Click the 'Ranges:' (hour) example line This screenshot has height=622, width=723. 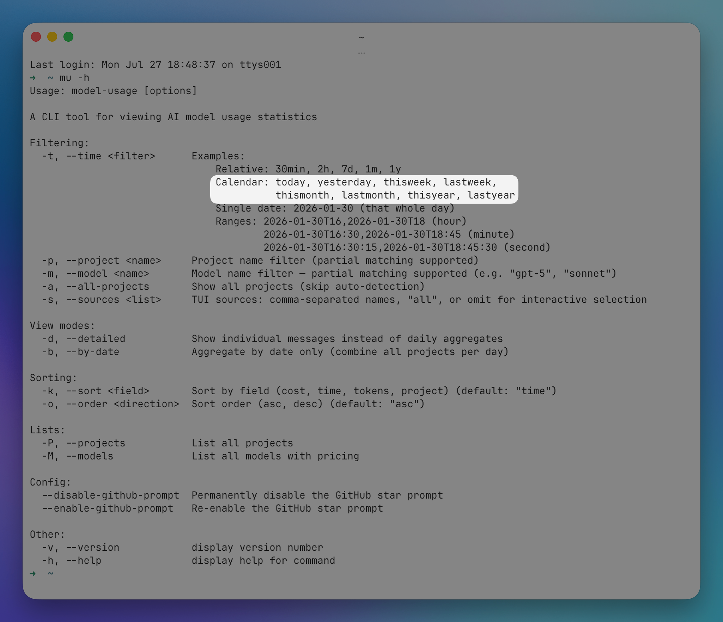[x=341, y=221]
